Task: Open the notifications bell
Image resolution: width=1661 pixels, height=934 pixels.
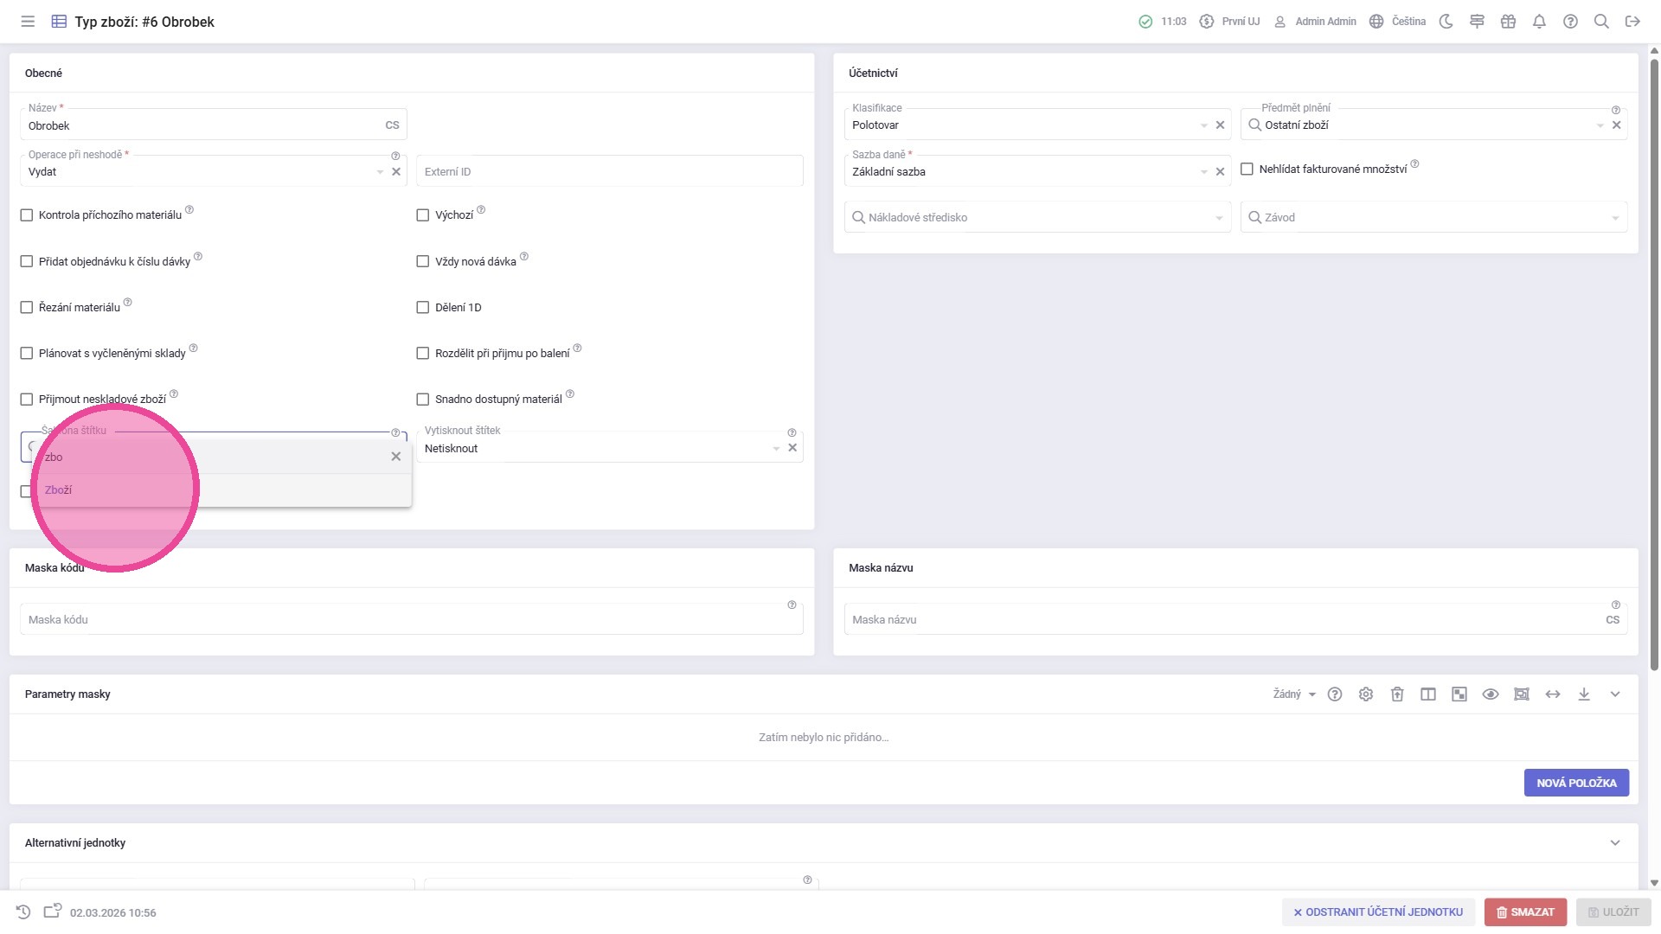Action: coord(1539,22)
